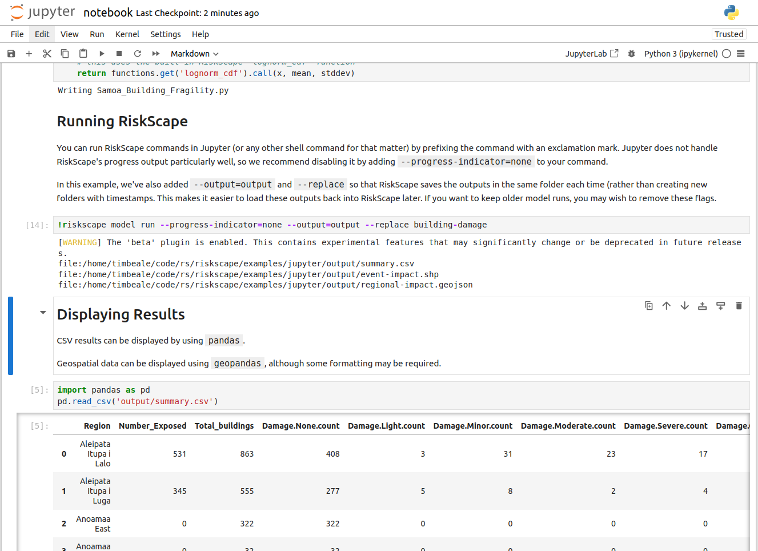Click the Running RiskScape heading

(x=122, y=122)
